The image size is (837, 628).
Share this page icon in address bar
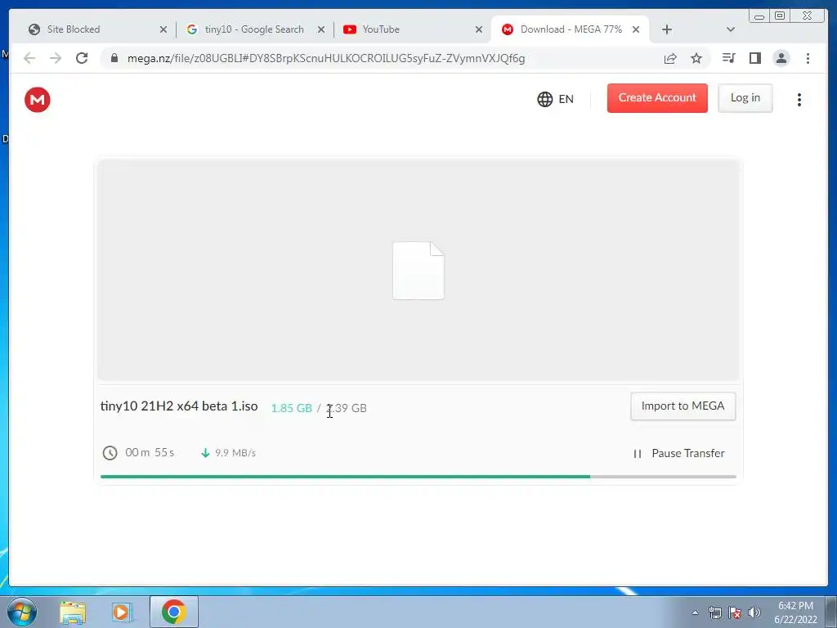[670, 58]
